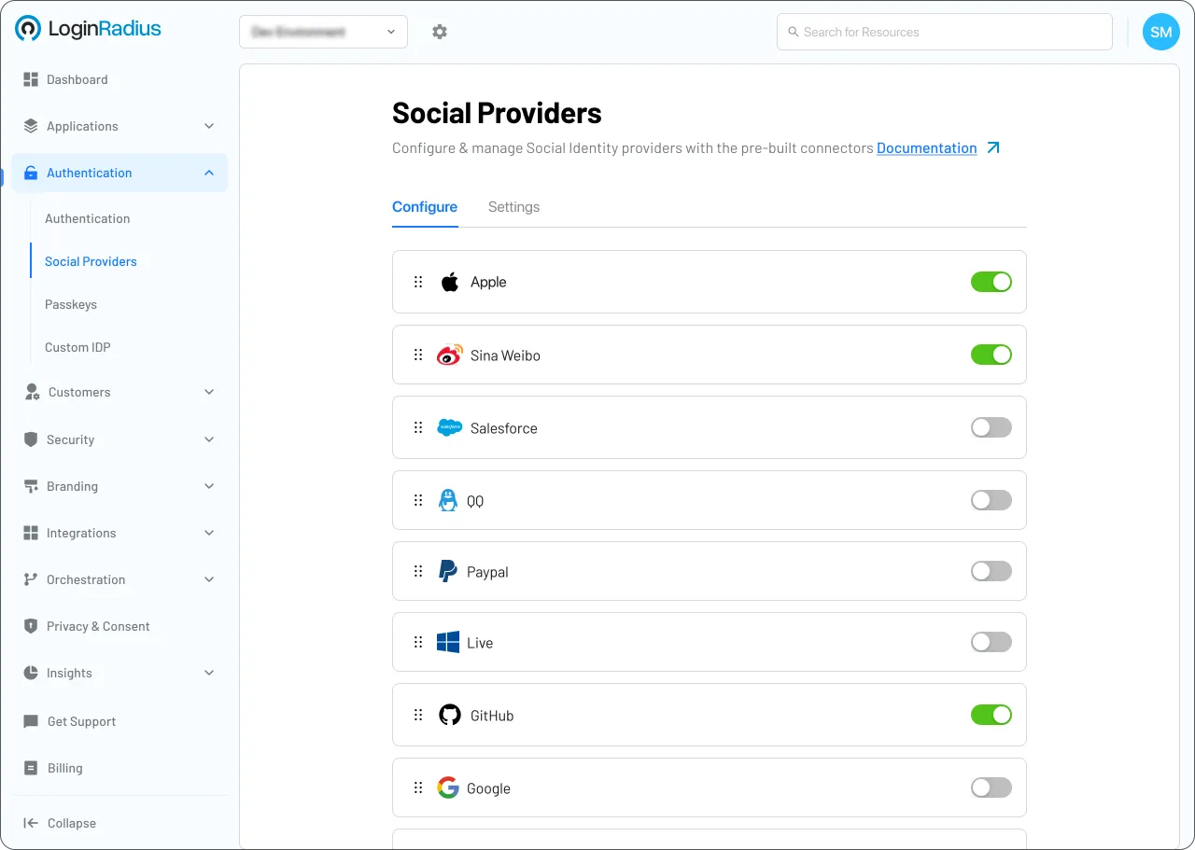Click the Dashboard grid icon
Viewport: 1195px width, 850px height.
[31, 79]
